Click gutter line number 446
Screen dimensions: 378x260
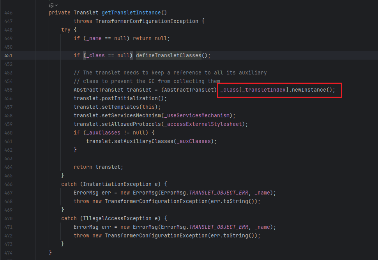(8, 12)
